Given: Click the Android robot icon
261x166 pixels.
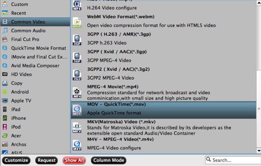Looking at the screenshot, I should coord(5,92).
